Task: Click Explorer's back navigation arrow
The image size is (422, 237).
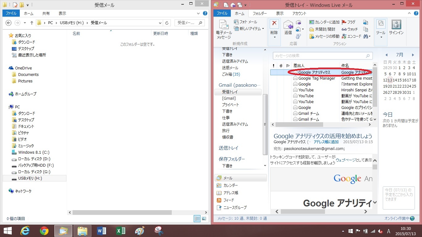Action: [9, 23]
